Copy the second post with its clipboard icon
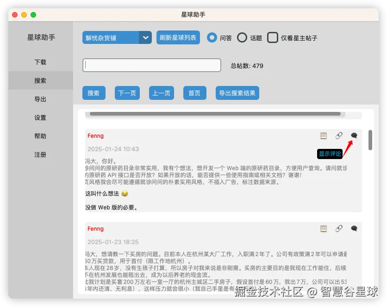 pyautogui.click(x=324, y=228)
